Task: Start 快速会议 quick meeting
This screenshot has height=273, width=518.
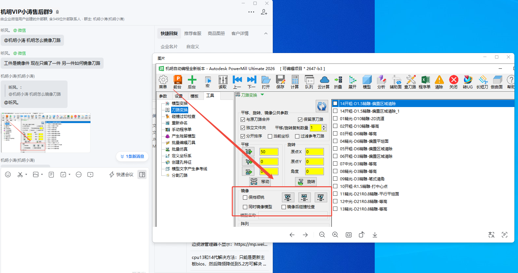Action: 121,175
